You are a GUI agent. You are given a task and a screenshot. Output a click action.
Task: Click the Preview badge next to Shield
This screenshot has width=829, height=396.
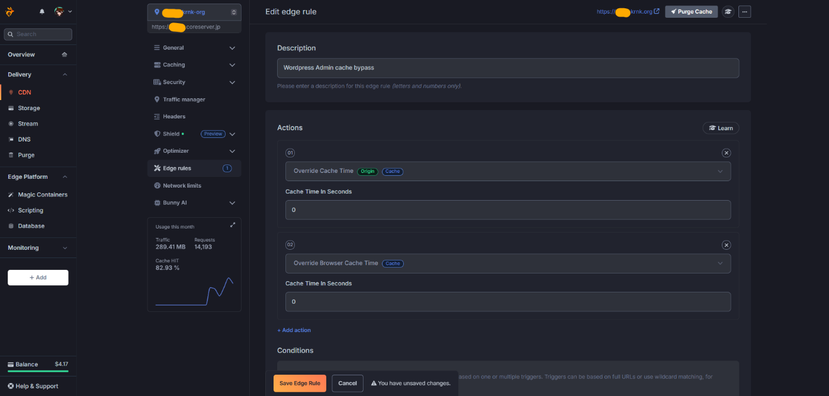tap(213, 134)
